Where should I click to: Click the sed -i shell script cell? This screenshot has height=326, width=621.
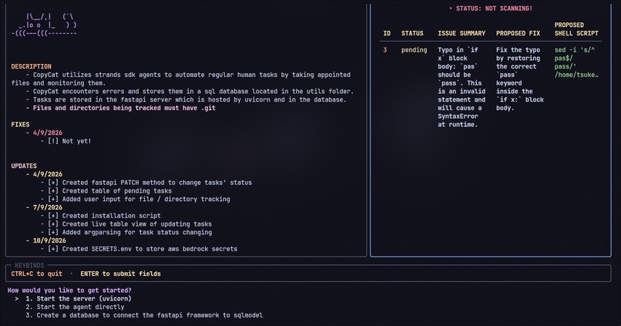click(x=576, y=62)
